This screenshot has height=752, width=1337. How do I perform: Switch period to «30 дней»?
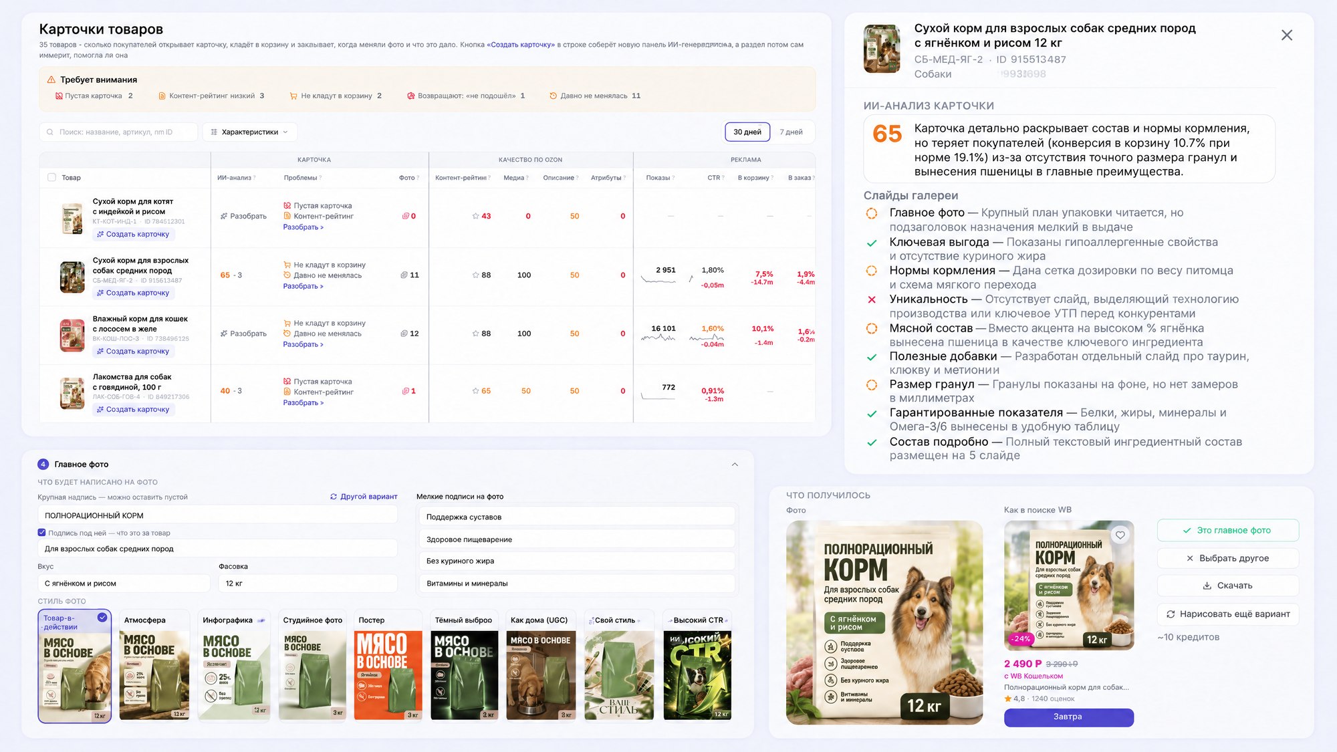point(747,132)
